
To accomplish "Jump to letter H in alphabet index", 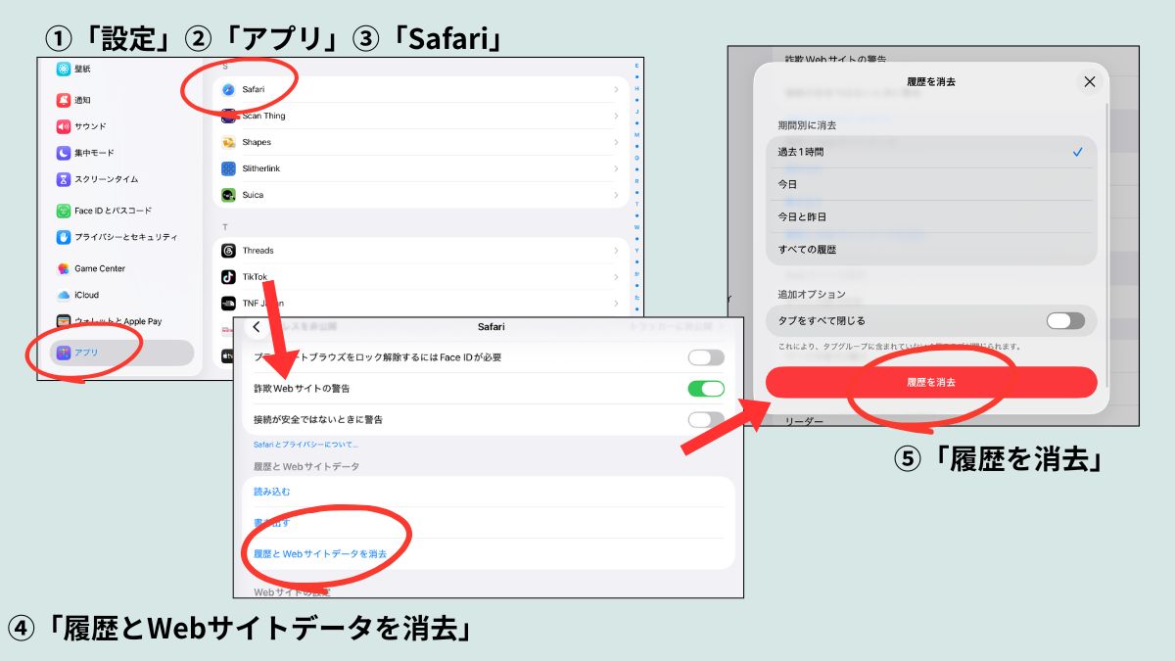I will (x=636, y=88).
